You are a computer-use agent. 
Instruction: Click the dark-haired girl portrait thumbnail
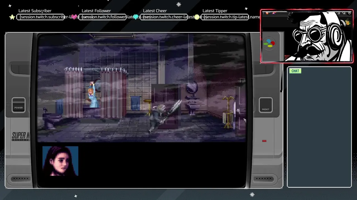tap(60, 161)
